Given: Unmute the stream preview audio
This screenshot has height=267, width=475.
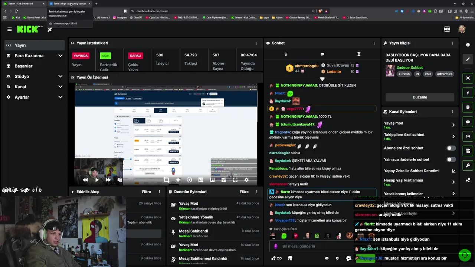Looking at the screenshot, I should point(119,180).
